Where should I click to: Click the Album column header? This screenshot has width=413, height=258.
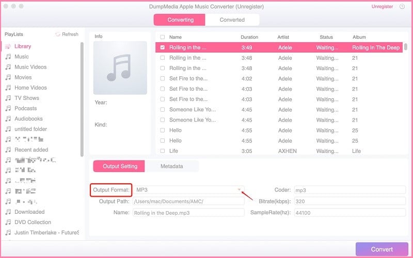tap(359, 37)
